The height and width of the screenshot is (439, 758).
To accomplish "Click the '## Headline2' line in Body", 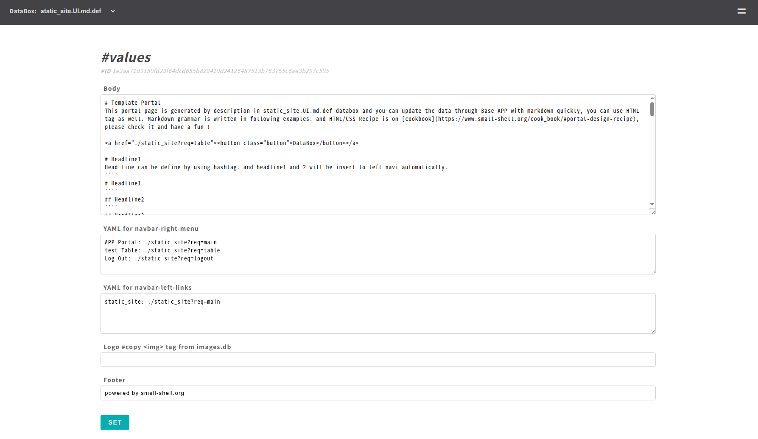I will tap(125, 200).
